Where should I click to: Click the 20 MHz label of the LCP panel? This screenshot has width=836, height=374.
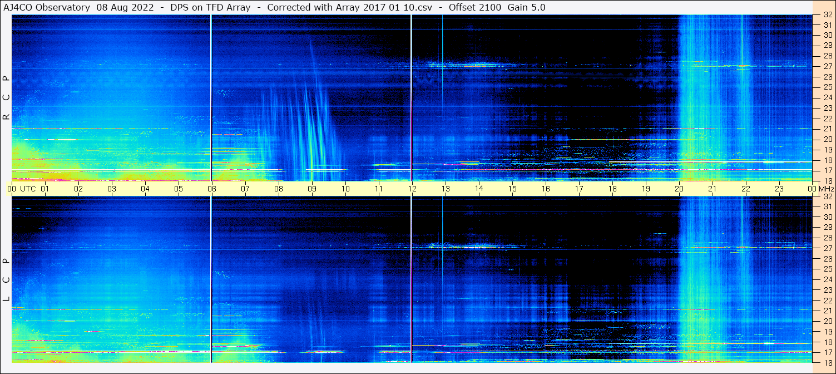(827, 321)
